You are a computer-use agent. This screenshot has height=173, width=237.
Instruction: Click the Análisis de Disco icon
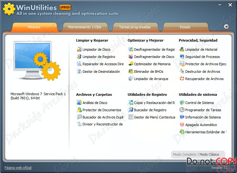tap(79, 102)
